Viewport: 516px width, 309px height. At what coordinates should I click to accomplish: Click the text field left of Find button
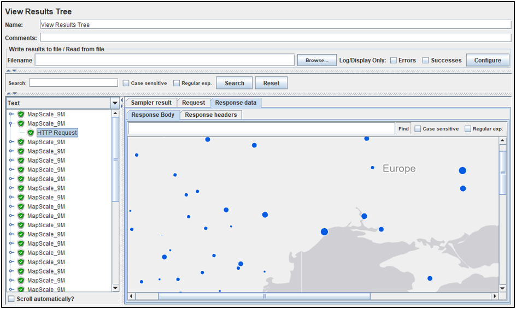point(261,128)
